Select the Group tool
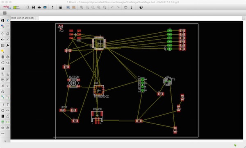This screenshot has width=246, height=148. (x=3, y=45)
